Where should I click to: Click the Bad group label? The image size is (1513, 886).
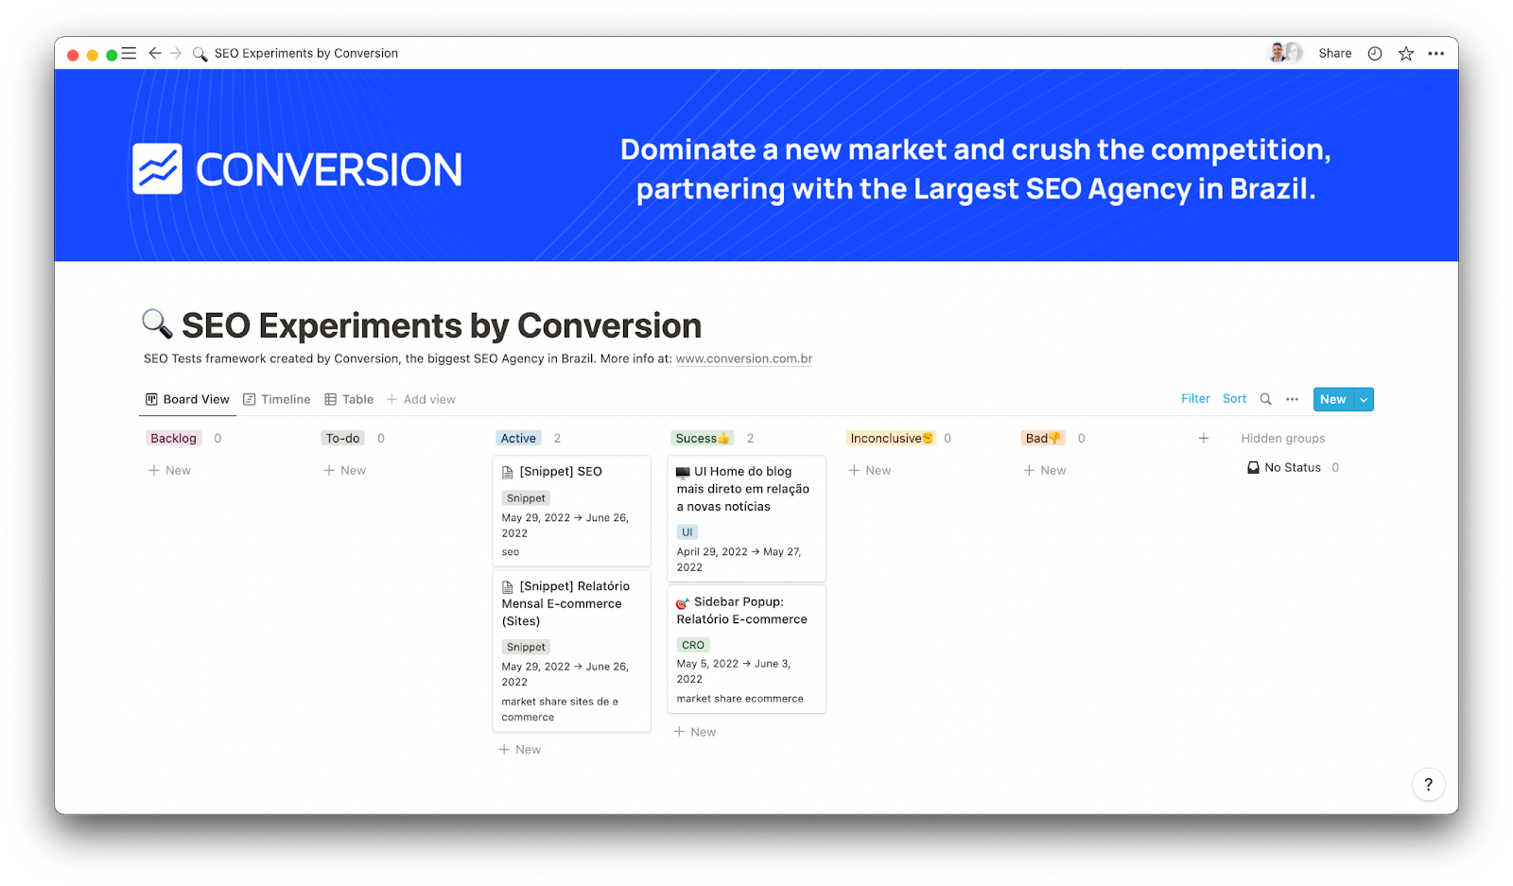1043,438
